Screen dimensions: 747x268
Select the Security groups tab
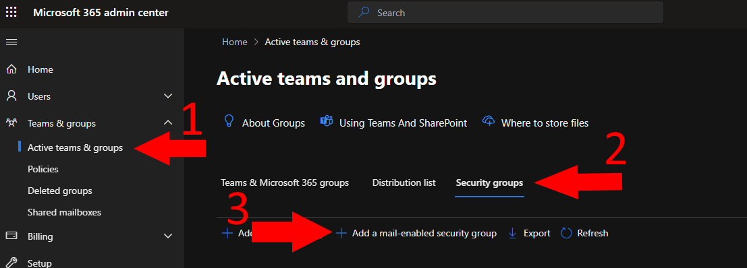[x=489, y=183]
